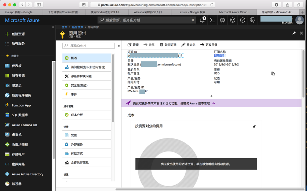
Task: Open portal settings gear
Action: click(x=222, y=20)
